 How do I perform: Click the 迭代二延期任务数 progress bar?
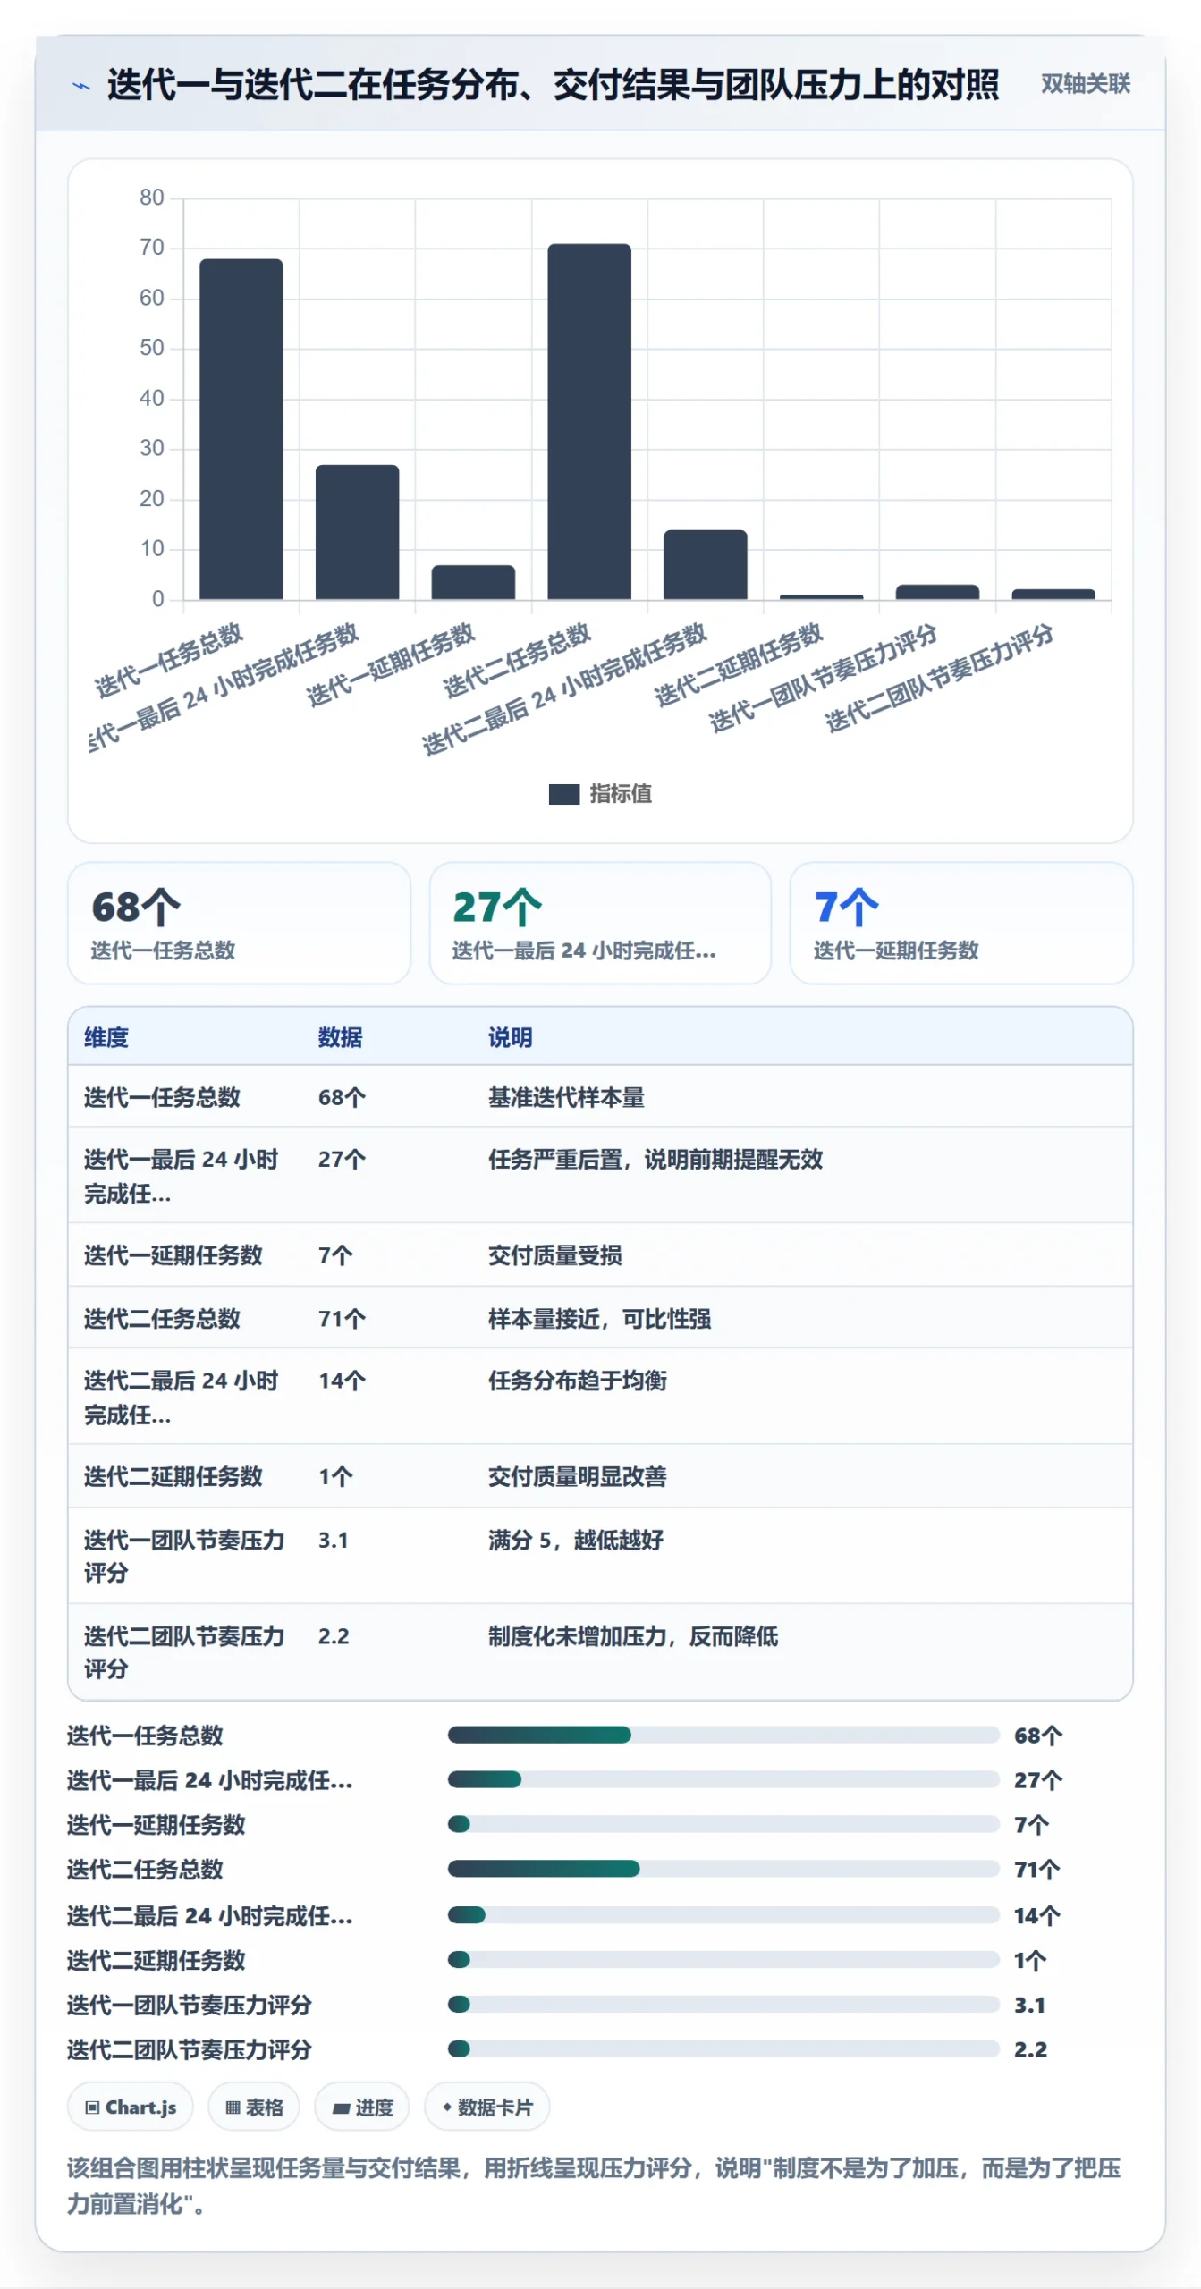click(723, 1960)
